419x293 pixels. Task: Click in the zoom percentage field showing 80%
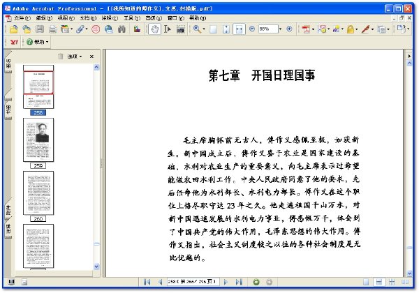tap(268, 29)
